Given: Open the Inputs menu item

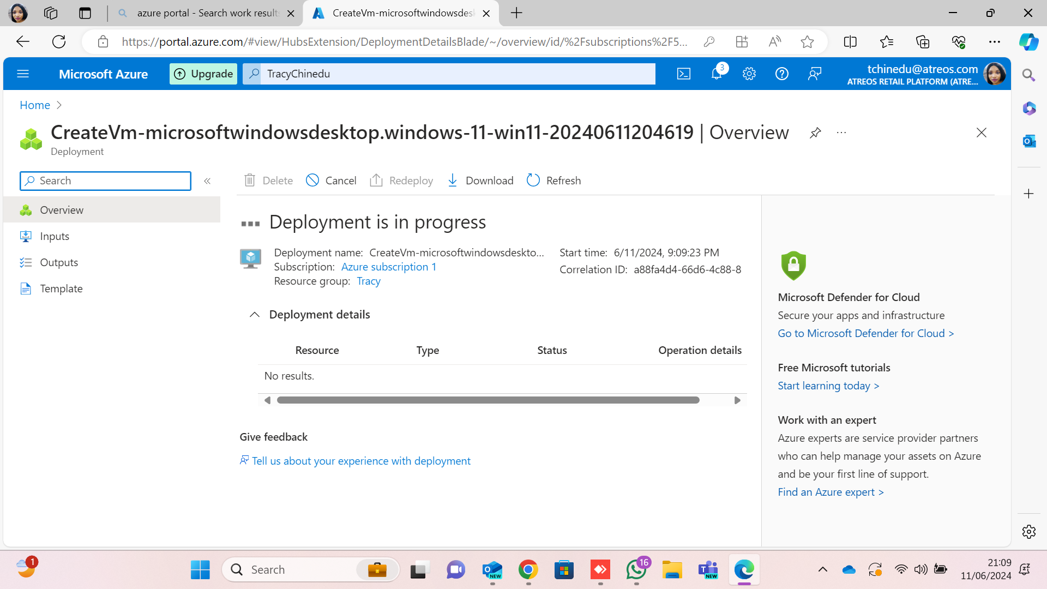Looking at the screenshot, I should click(55, 236).
